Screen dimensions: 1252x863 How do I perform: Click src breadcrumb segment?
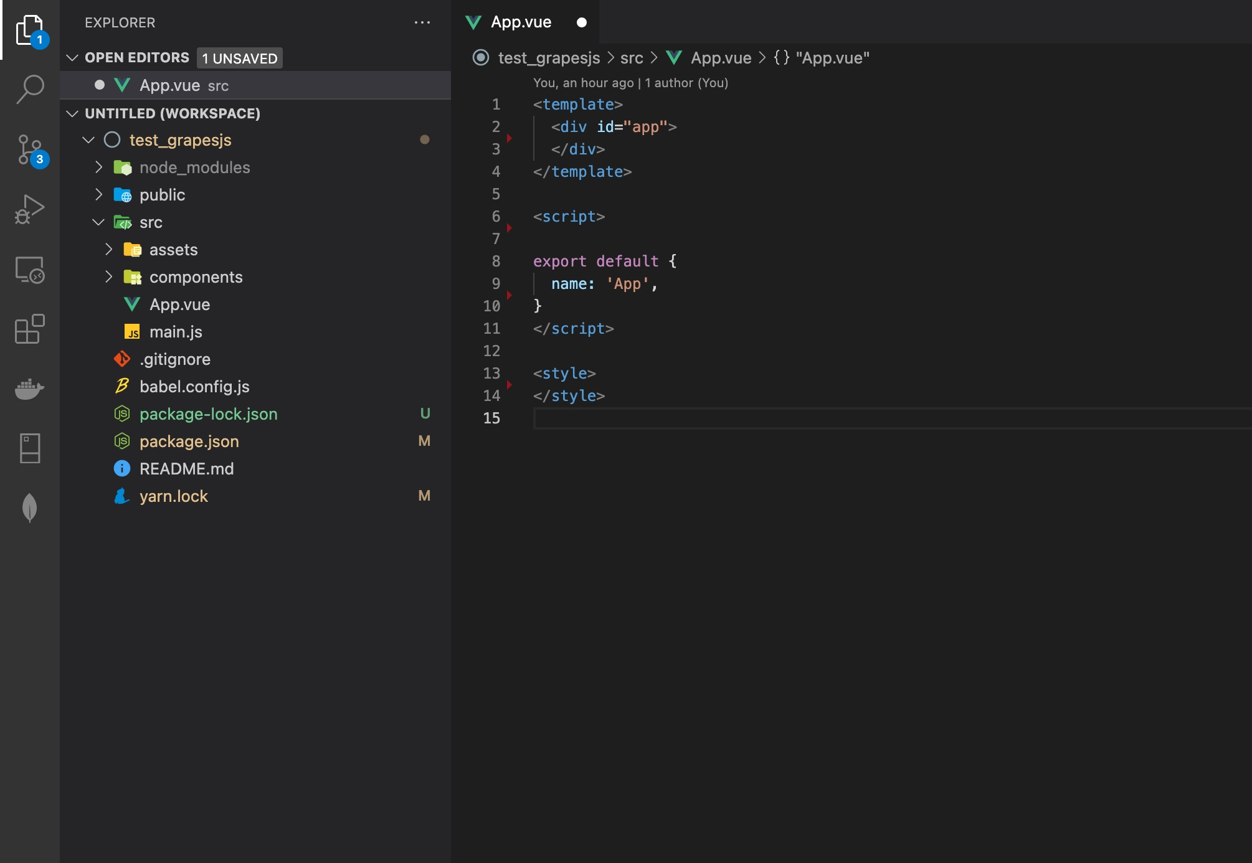tap(632, 58)
